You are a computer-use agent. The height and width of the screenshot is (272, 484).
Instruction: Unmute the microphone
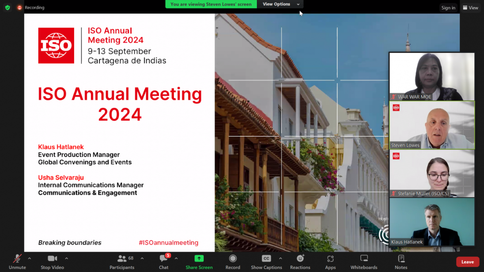click(x=17, y=262)
